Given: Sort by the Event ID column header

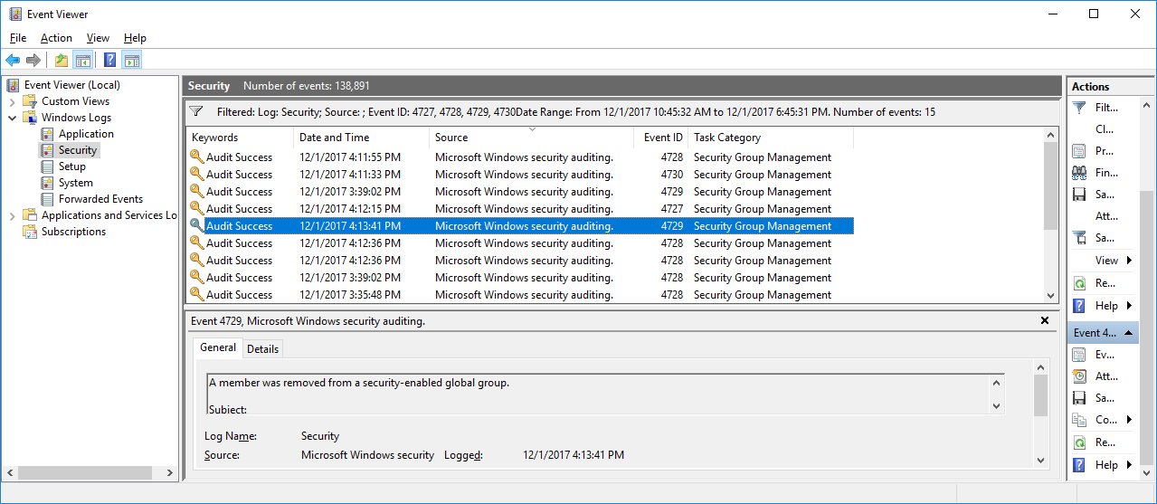Looking at the screenshot, I should click(x=661, y=138).
